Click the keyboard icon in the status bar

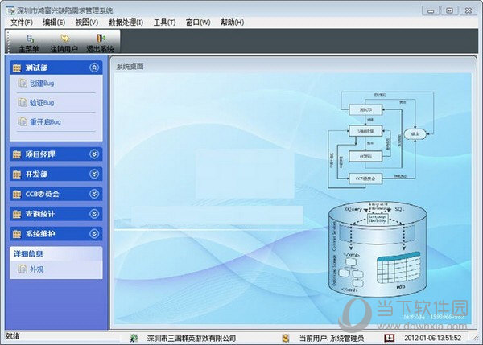click(x=389, y=336)
